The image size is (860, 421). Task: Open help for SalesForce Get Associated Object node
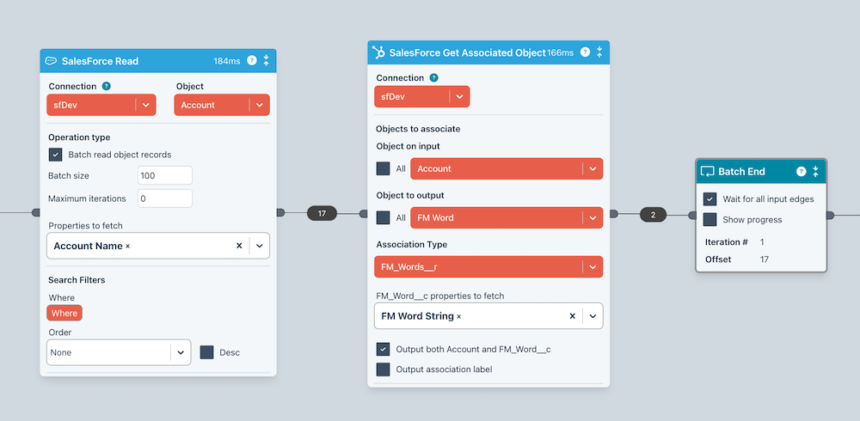(x=585, y=52)
